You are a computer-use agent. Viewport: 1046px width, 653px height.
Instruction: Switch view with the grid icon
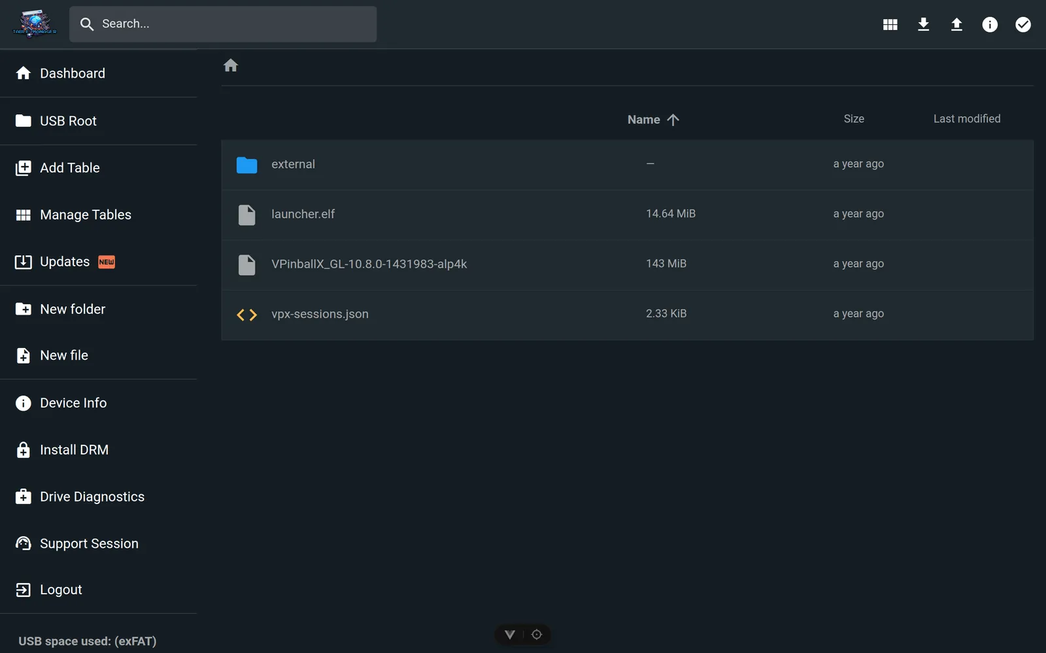click(x=890, y=25)
